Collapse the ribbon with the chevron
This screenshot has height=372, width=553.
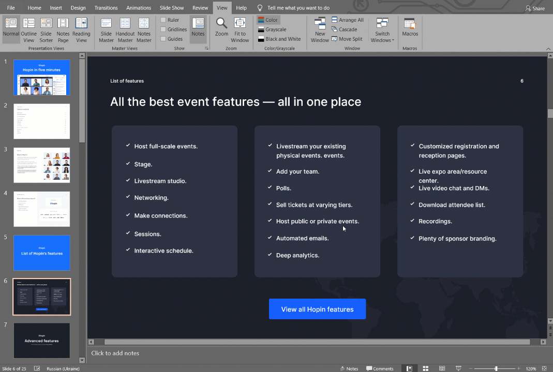(548, 49)
